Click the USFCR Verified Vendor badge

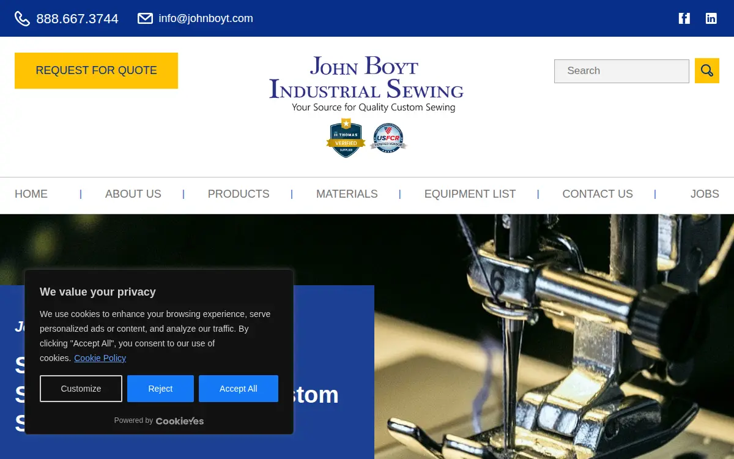coord(388,138)
